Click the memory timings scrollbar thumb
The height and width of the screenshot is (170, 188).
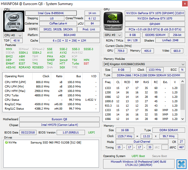(182, 97)
